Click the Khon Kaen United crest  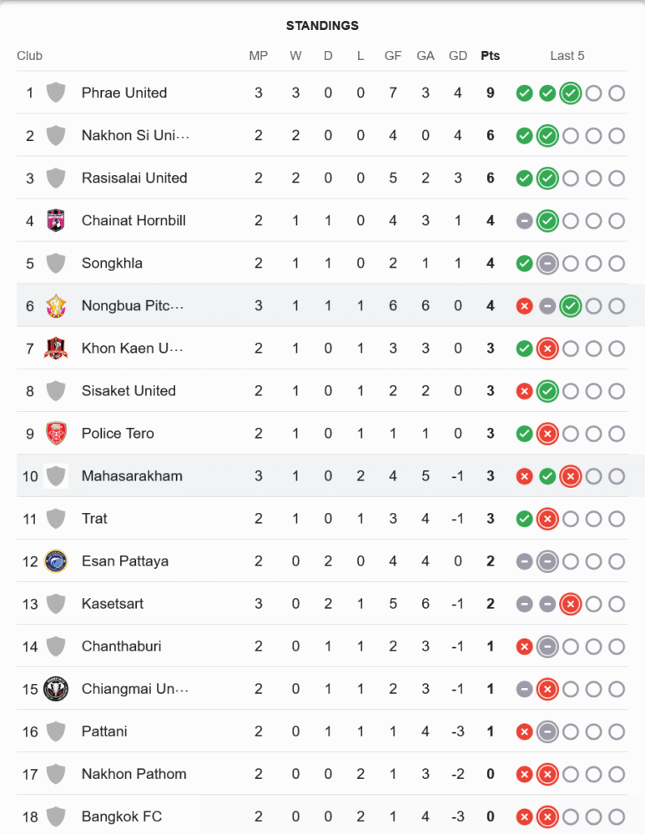coord(56,349)
